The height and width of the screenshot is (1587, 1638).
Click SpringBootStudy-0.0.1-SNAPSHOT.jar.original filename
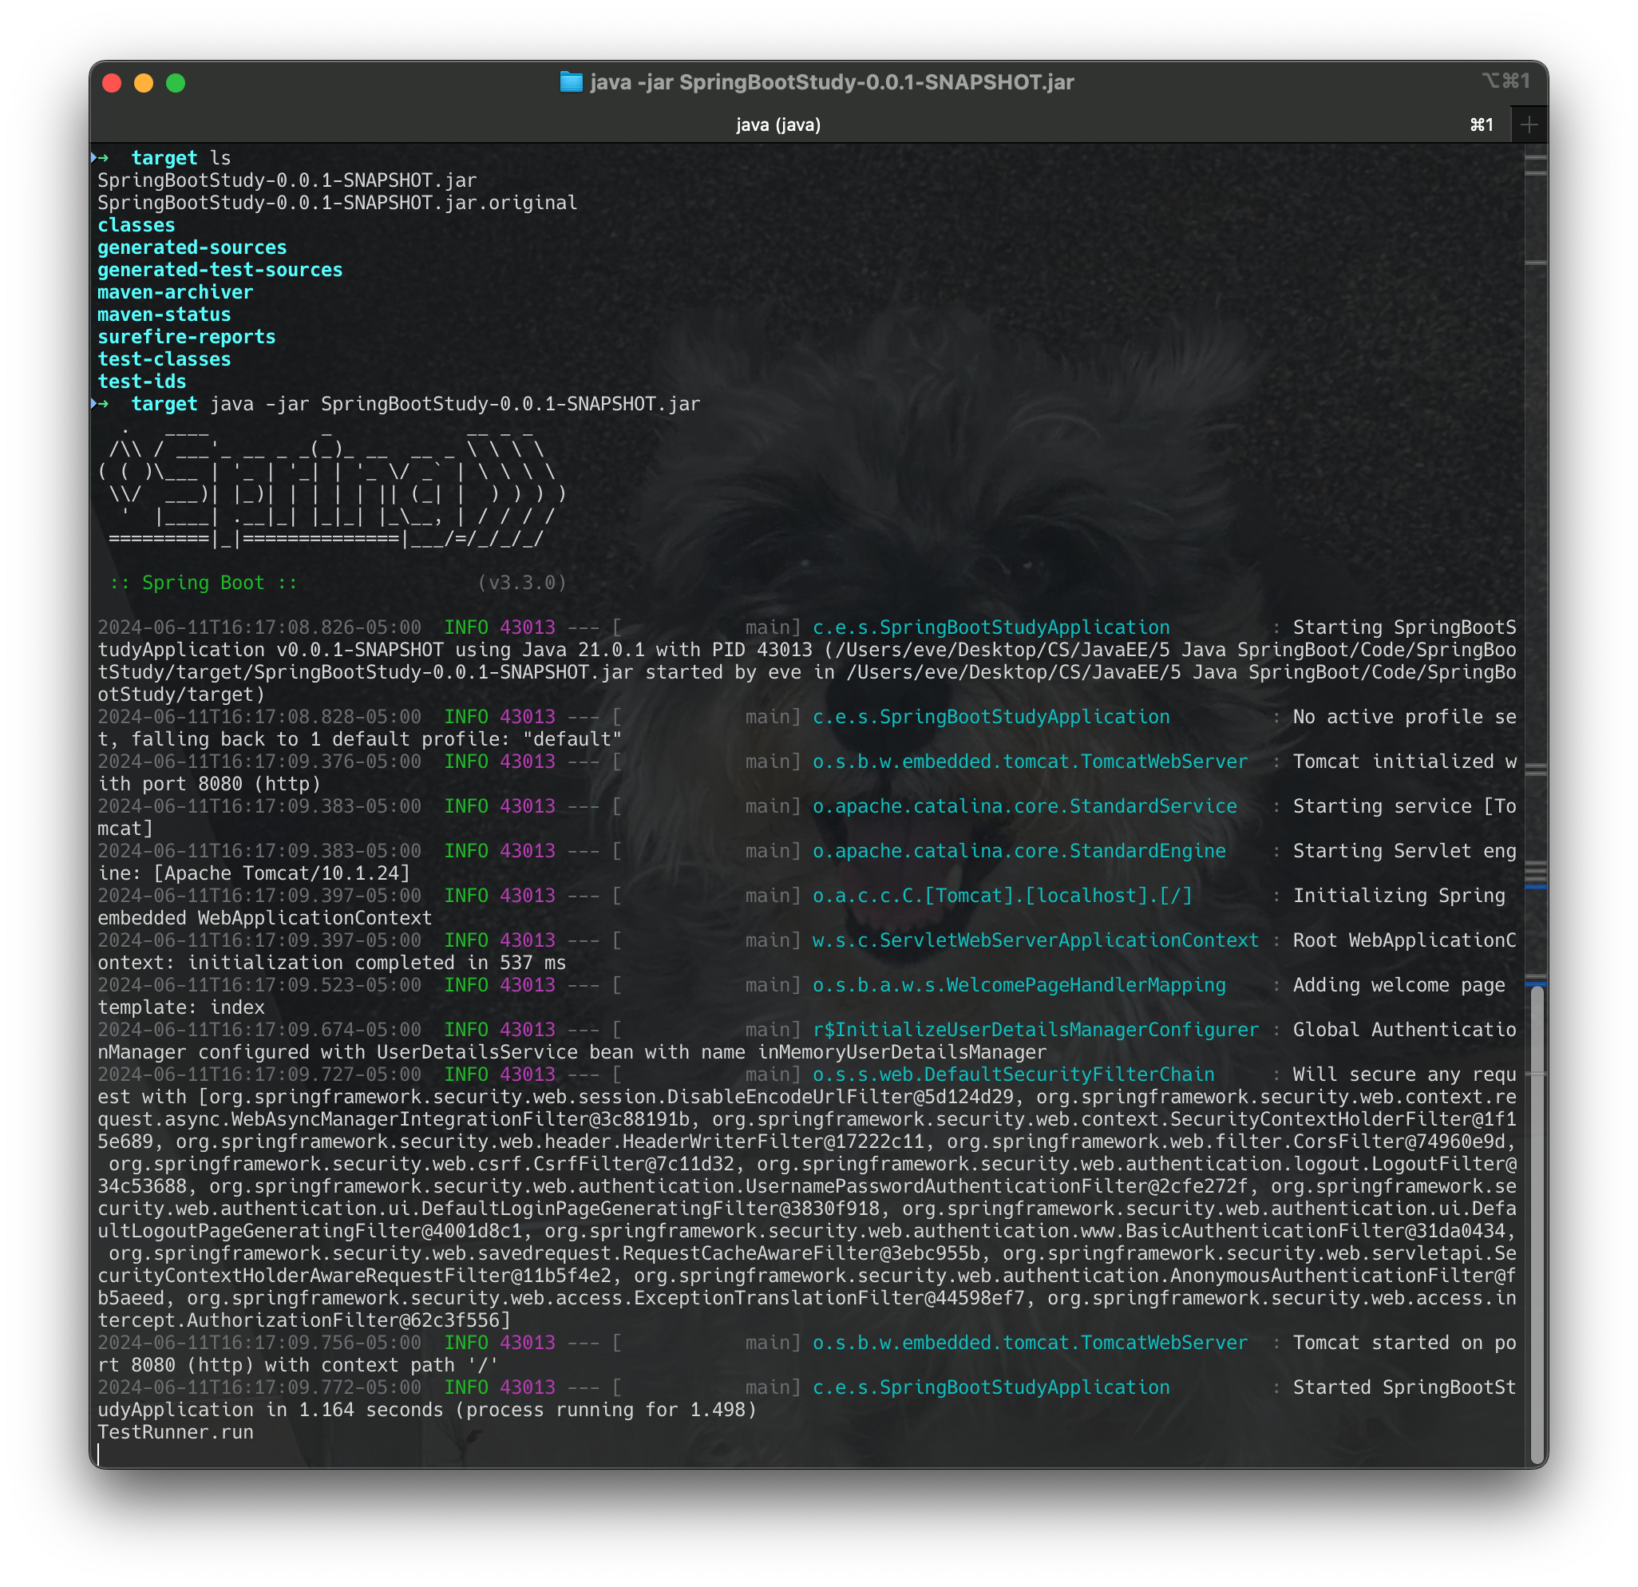click(336, 202)
